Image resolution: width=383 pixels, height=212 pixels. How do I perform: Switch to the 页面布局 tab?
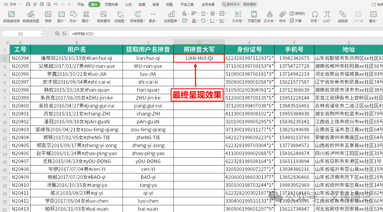111,4
